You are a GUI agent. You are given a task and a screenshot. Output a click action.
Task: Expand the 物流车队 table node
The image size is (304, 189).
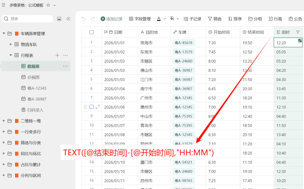tap(11, 44)
